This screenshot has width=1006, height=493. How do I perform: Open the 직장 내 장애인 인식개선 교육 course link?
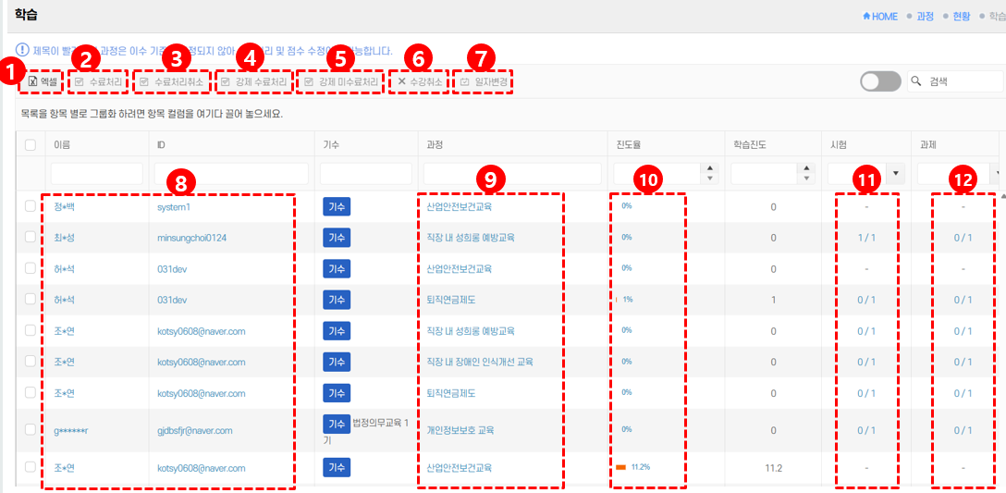pos(479,362)
